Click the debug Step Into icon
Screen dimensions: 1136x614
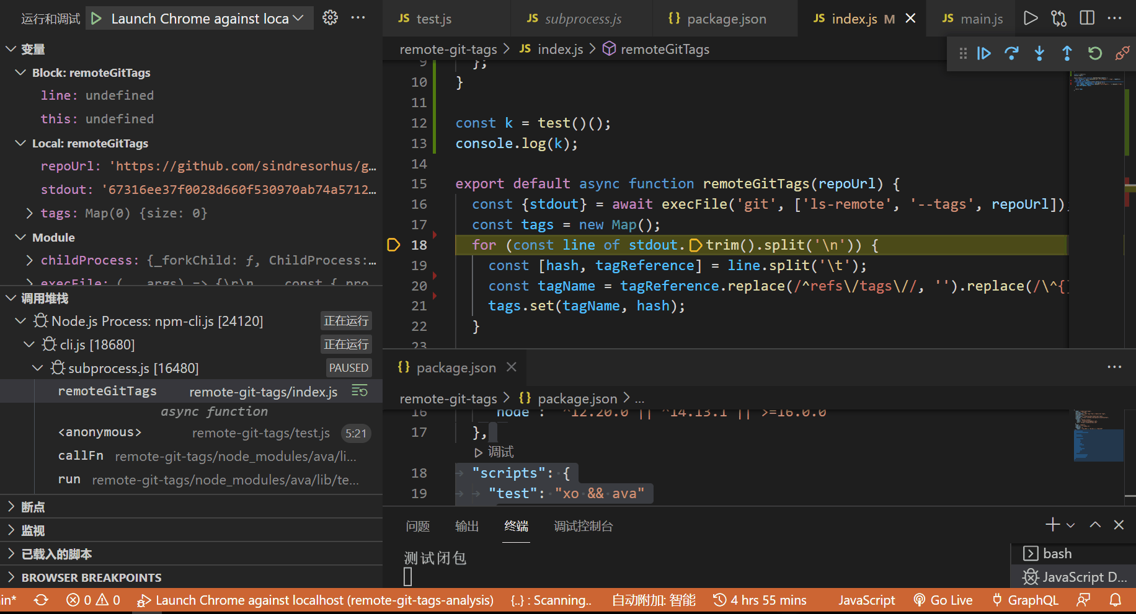(1039, 53)
